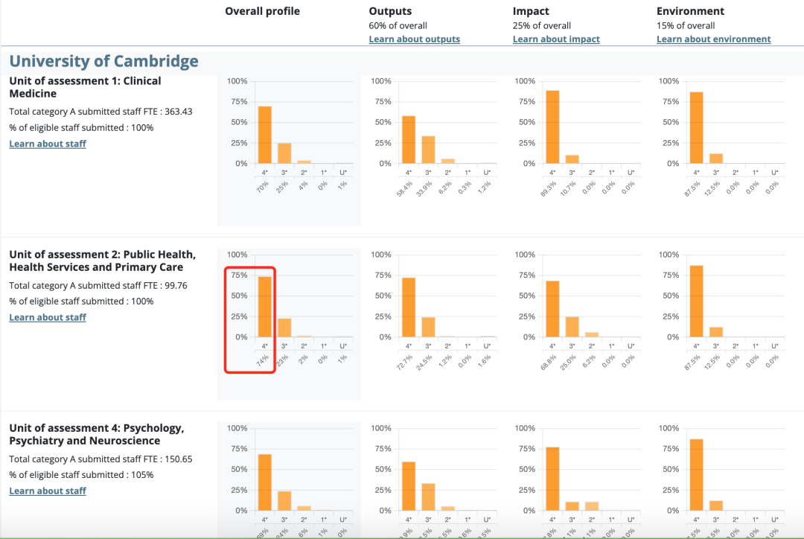804x539 pixels.
Task: Click the highlighted 4* bar in Public Health overall profile
Action: (x=264, y=307)
